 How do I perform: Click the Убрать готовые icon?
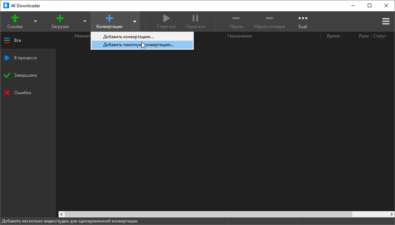point(269,19)
